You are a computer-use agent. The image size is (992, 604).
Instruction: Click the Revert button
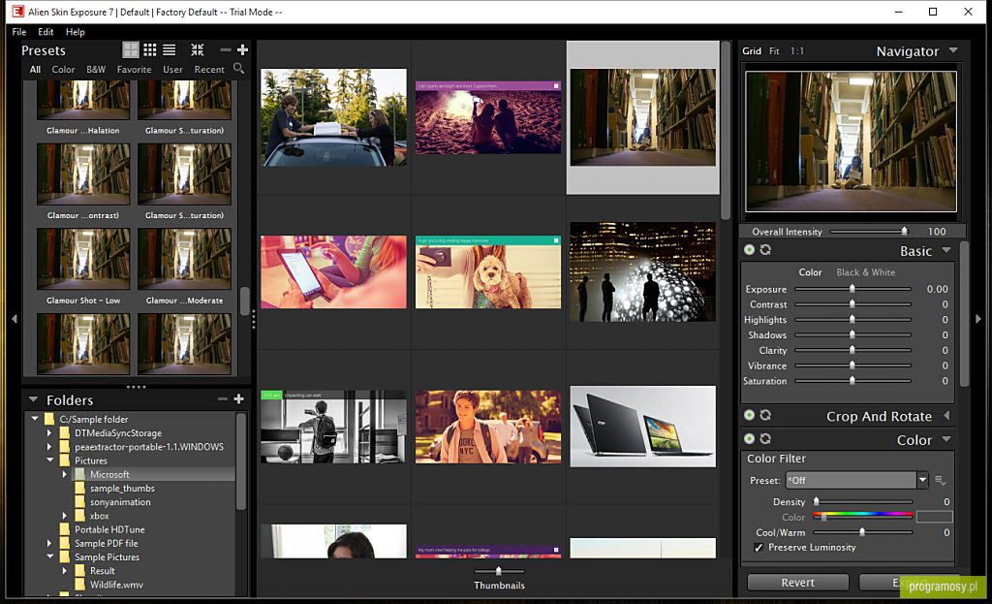pos(798,583)
